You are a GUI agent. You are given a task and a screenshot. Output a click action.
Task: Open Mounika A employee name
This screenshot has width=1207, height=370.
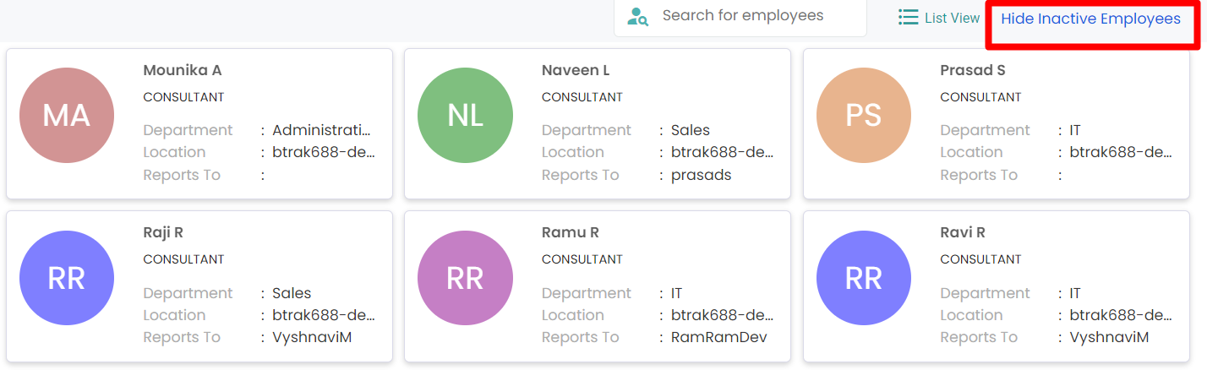coord(183,70)
